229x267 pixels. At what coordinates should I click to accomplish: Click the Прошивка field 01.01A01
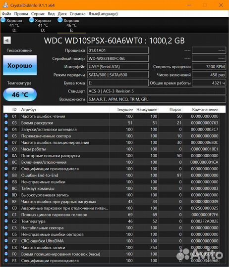click(118, 50)
